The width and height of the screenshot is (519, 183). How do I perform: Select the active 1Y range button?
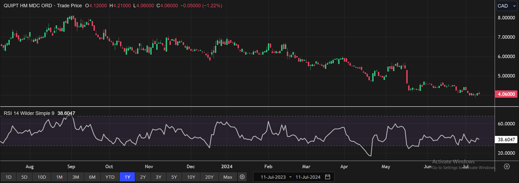127,177
